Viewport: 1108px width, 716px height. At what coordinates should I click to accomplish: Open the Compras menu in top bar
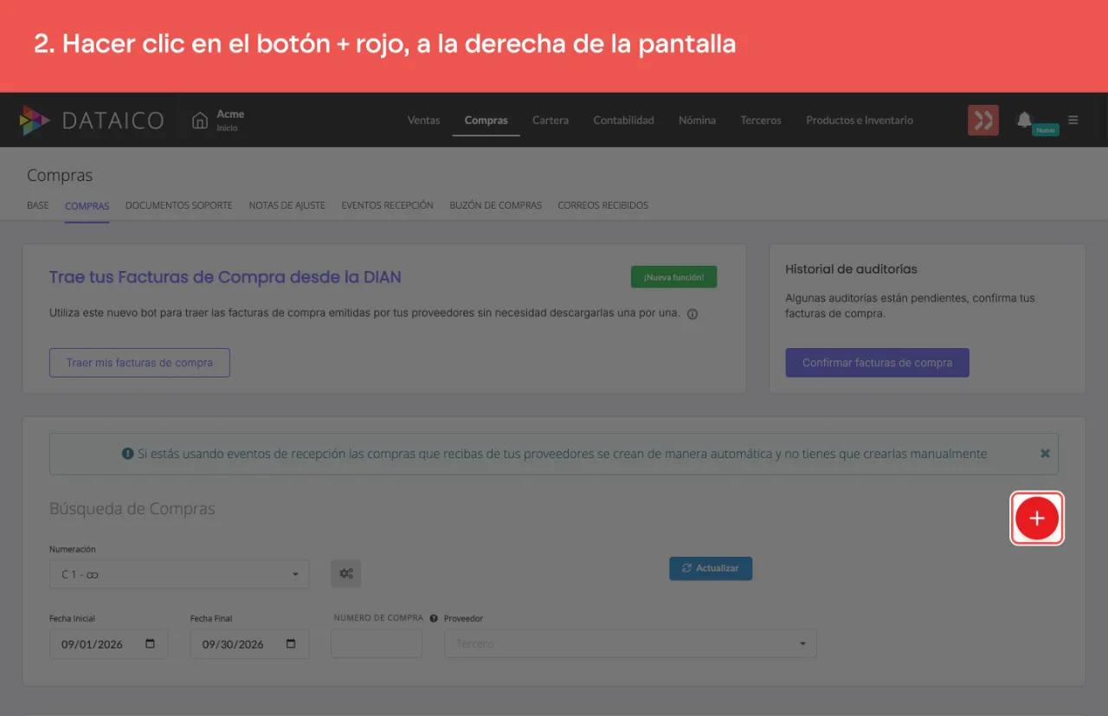pyautogui.click(x=486, y=120)
